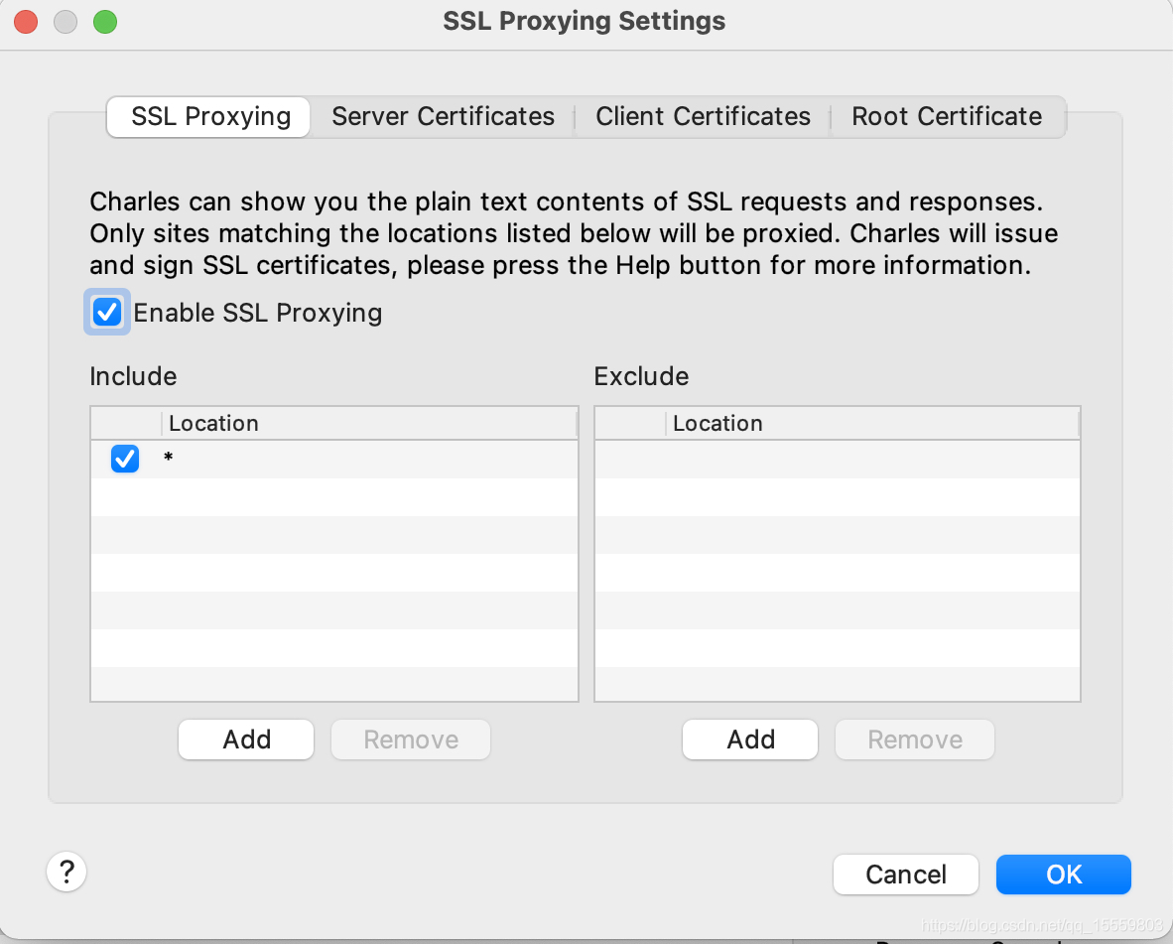Click the green zoom window button

pyautogui.click(x=104, y=21)
